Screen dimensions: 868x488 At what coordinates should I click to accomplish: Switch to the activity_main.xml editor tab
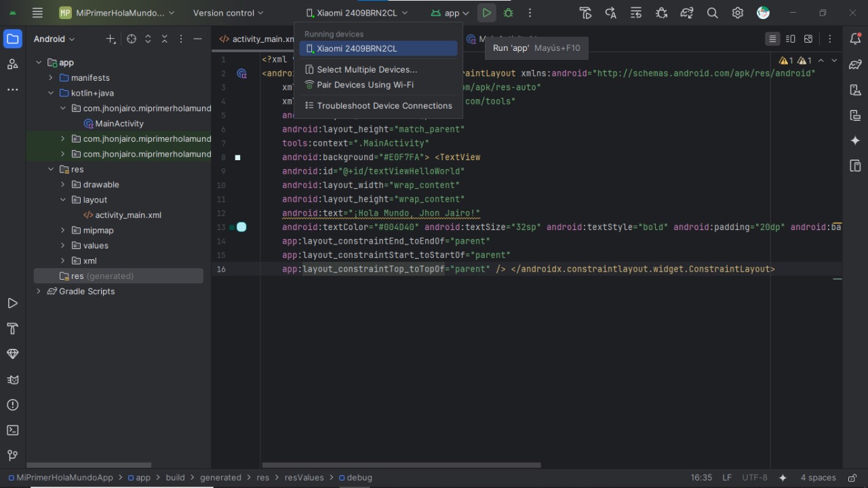tap(256, 39)
